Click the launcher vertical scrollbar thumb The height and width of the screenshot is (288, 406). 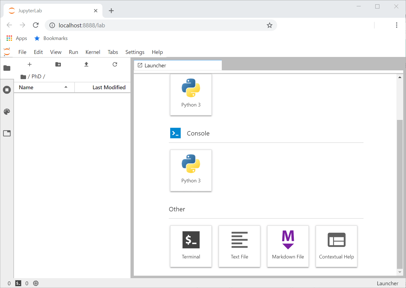coord(400,194)
